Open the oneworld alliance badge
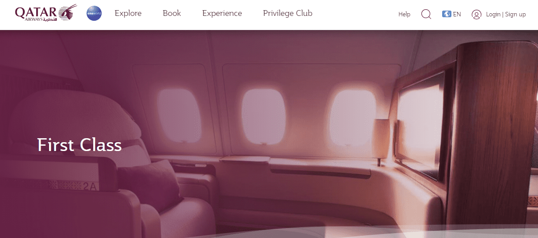 [94, 14]
